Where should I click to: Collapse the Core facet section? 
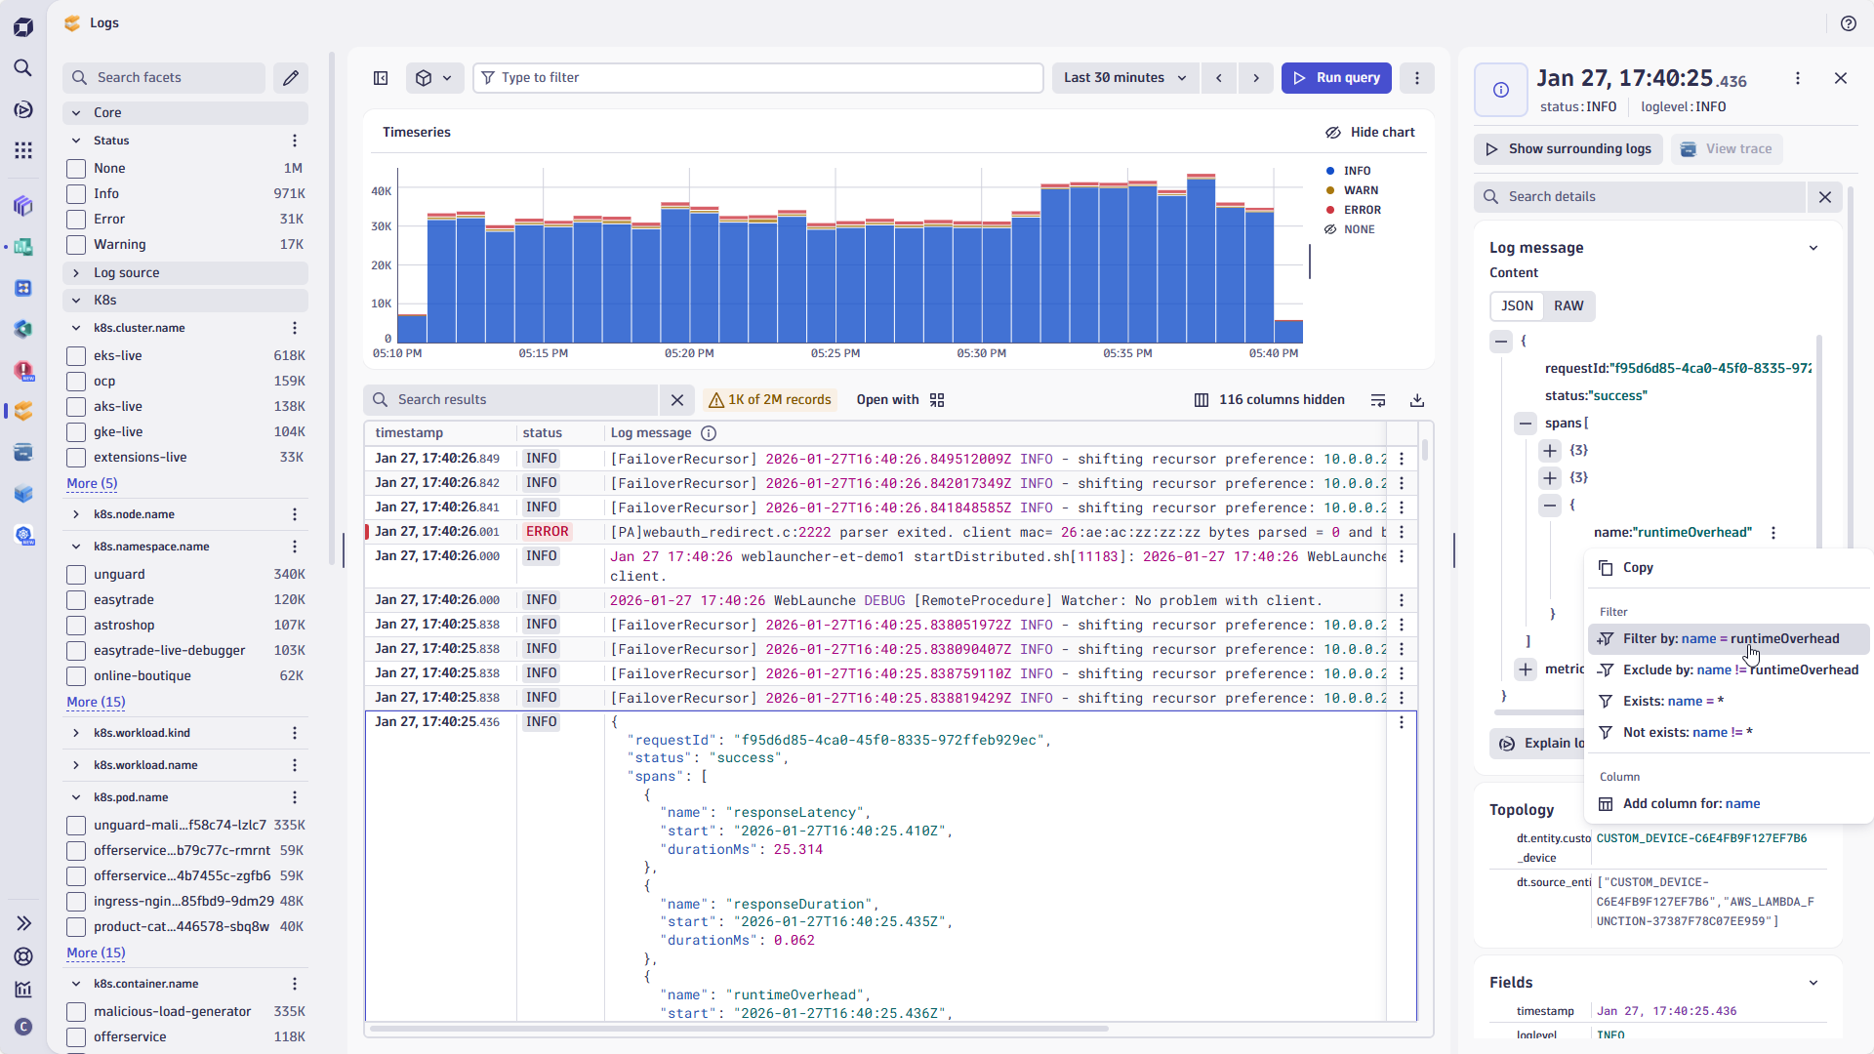pos(76,112)
